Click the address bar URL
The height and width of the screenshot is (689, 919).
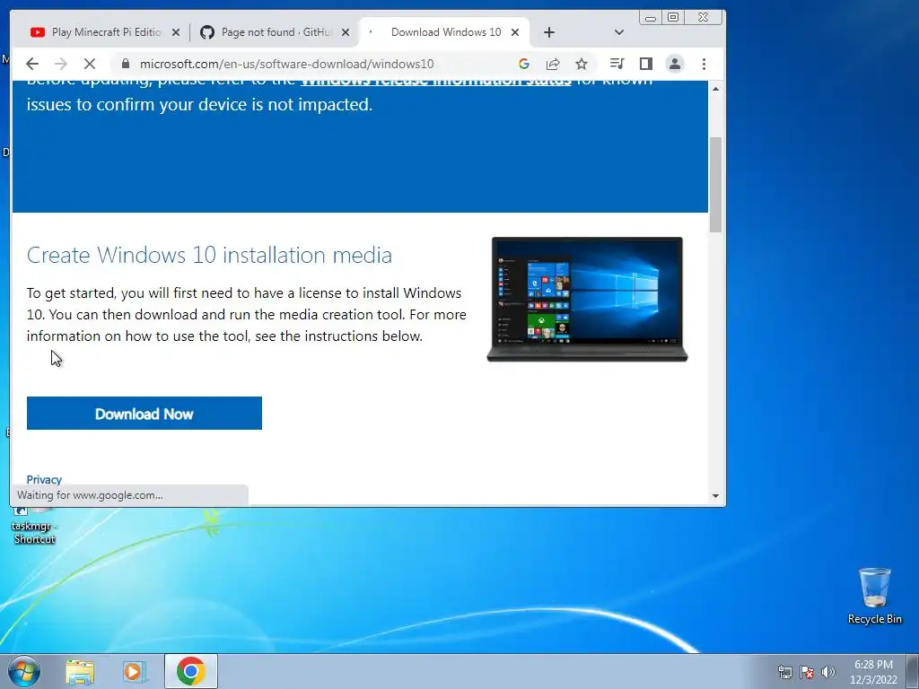(x=286, y=64)
